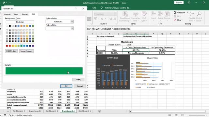This screenshot has height=117, width=209.
Task: Pick the yellow standard color swatch
Action: (x=16, y=46)
